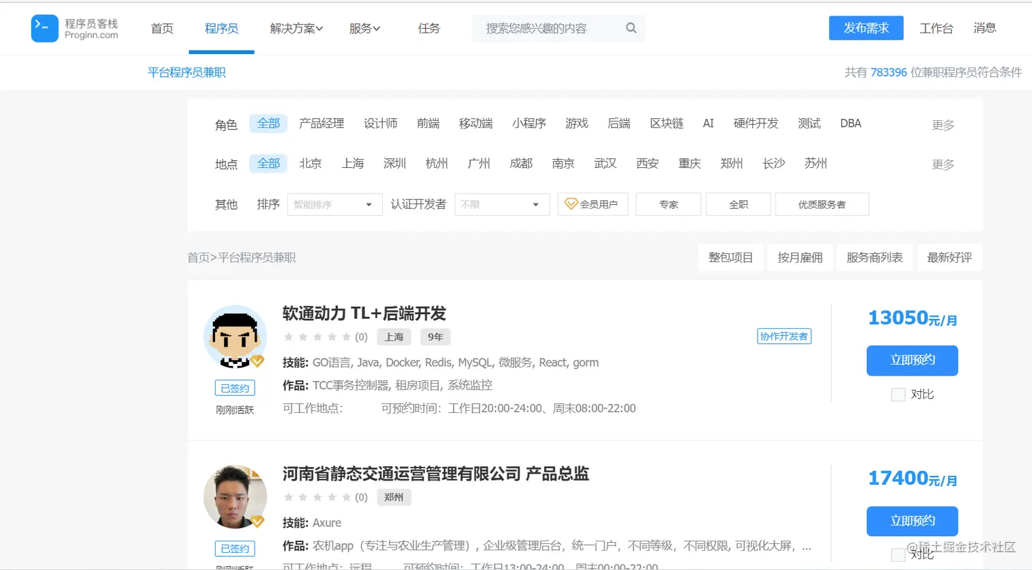Switch to 按月雇佣 tab

[800, 257]
